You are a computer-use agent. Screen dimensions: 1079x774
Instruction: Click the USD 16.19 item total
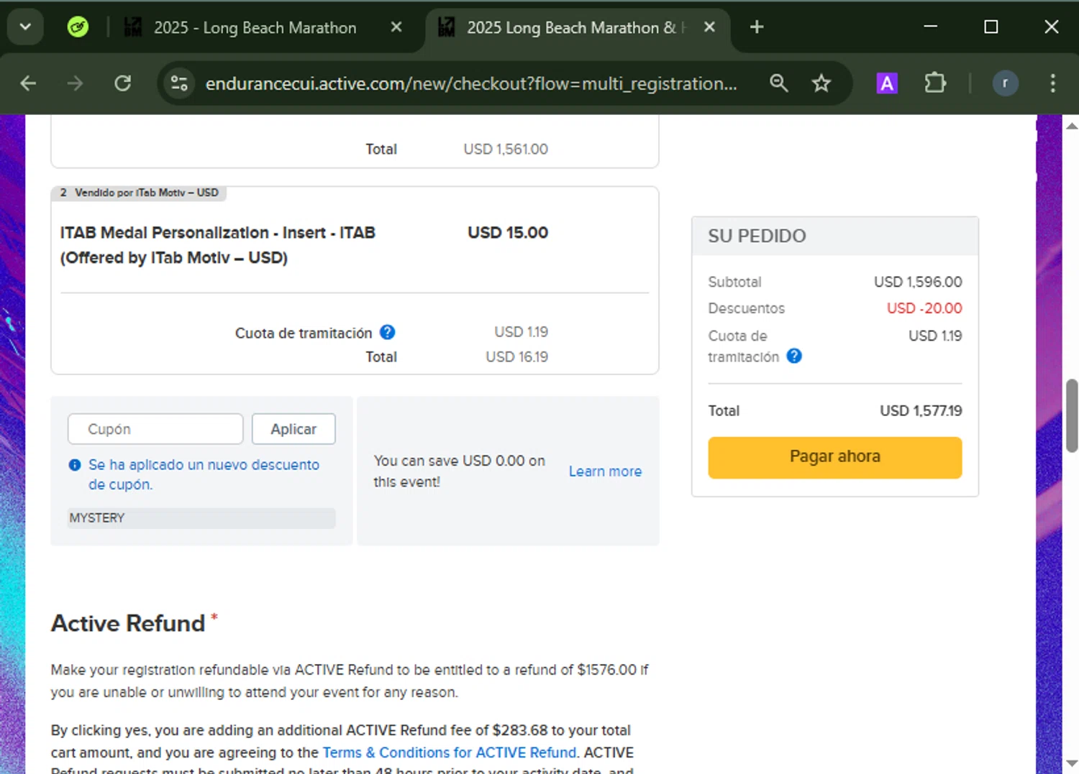pyautogui.click(x=516, y=356)
